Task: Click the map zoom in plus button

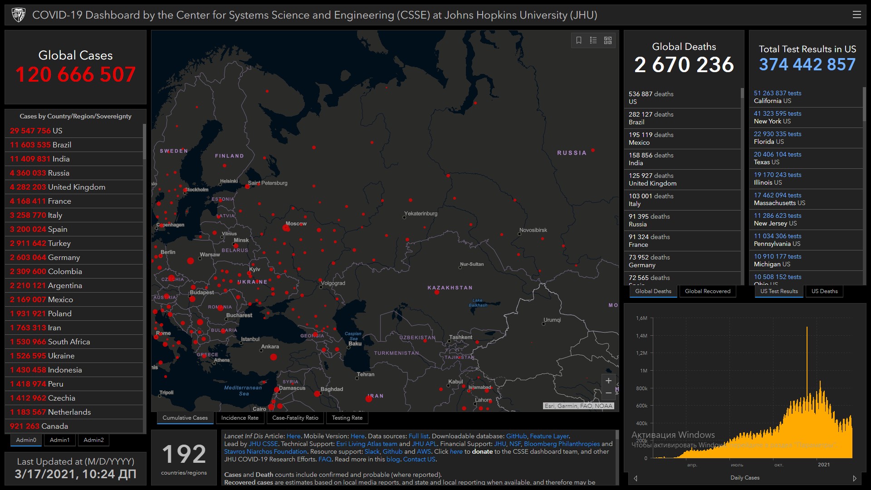Action: 608,381
